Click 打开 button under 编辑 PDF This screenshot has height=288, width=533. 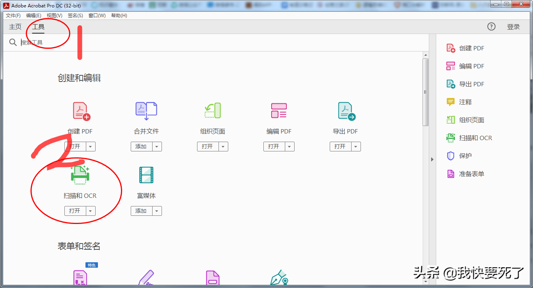274,146
